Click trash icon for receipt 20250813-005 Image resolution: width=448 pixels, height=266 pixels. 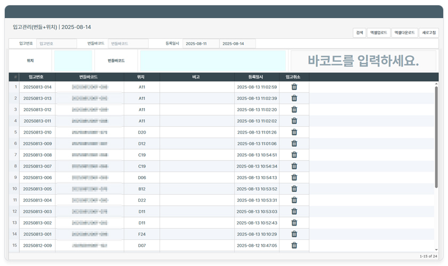[x=294, y=189]
